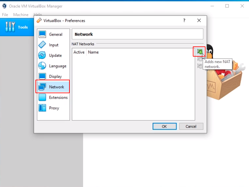Show the Extensions preferences page
The height and width of the screenshot is (187, 249).
tap(53, 97)
